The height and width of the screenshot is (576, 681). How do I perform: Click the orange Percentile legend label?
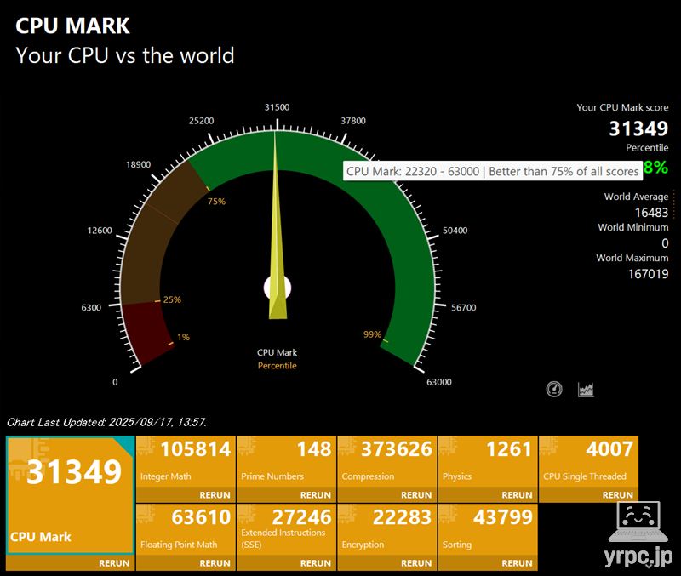pos(278,366)
